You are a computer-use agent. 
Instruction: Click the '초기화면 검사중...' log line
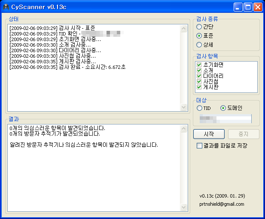pyautogui.click(x=55, y=39)
